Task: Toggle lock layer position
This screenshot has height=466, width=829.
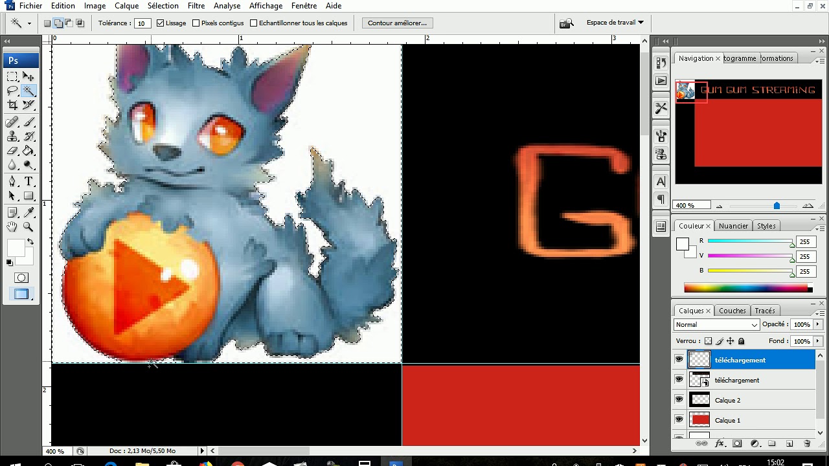Action: pos(731,341)
